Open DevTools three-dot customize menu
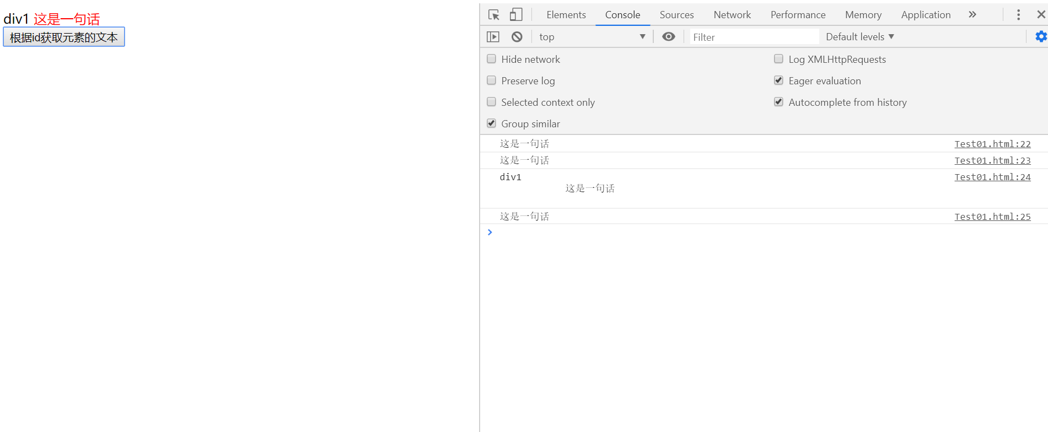 (1018, 15)
